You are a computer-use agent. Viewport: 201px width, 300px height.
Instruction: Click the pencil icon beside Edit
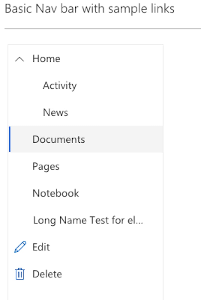tap(20, 247)
